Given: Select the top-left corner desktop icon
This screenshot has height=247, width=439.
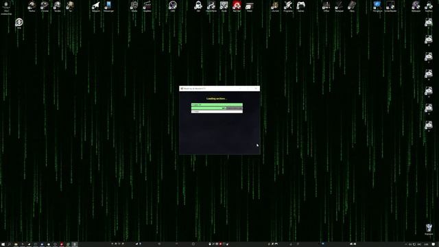Looking at the screenshot, I should click(x=6, y=7).
